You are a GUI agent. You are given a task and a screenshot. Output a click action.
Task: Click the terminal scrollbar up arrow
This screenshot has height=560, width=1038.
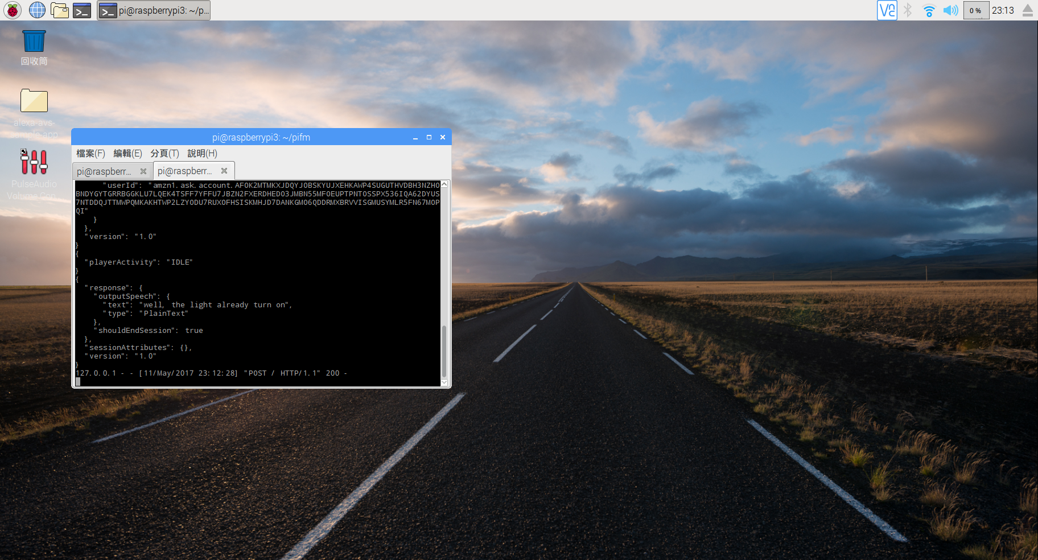pos(444,184)
